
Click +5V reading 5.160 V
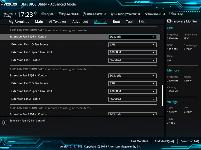[188, 112]
